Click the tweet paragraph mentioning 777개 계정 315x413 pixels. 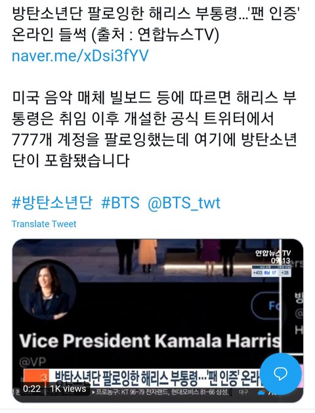coord(155,129)
